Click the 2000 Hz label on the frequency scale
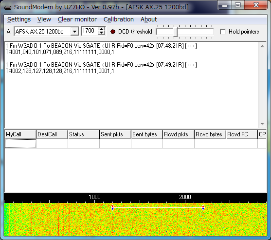271x240 pixels. tap(185, 197)
